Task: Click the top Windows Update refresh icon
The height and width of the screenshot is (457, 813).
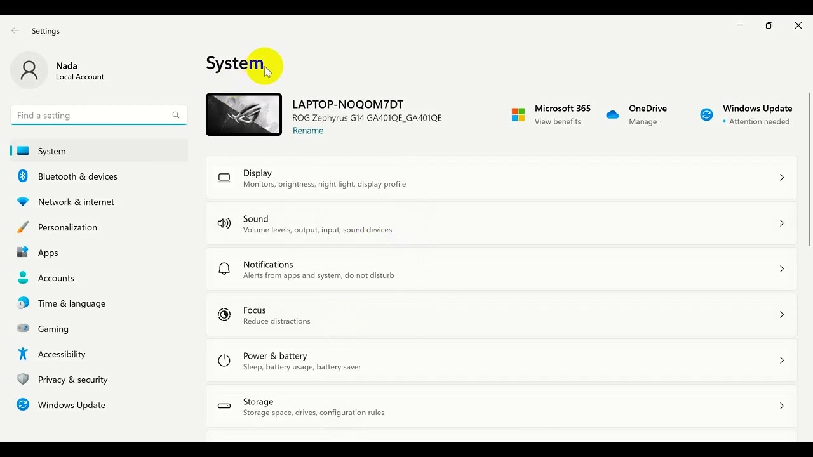Action: pyautogui.click(x=706, y=115)
